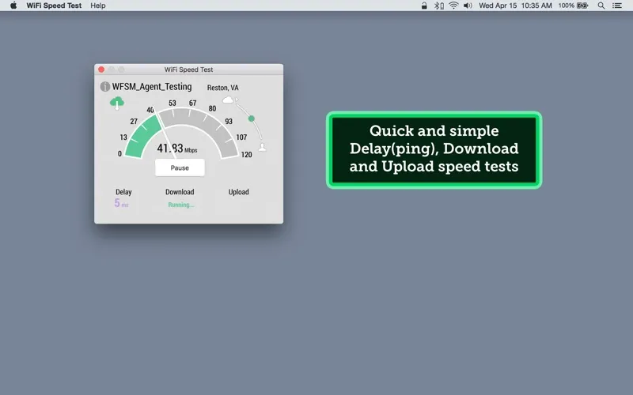Click the Delay label
633x395 pixels.
point(123,192)
